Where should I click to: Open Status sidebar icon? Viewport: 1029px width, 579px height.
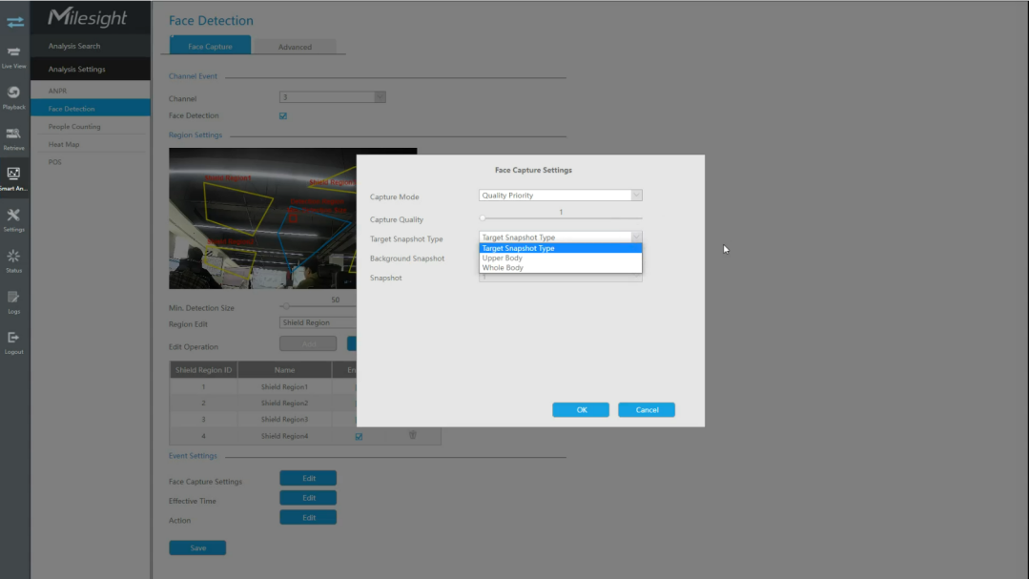[x=13, y=260]
